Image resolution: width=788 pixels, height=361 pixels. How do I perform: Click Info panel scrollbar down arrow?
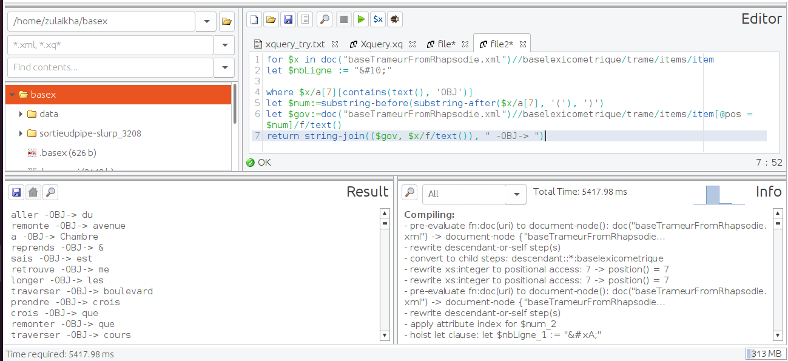tap(778, 336)
